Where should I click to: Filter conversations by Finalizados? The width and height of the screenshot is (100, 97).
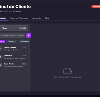(24, 41)
